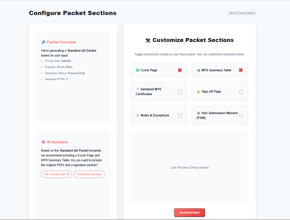290x220 pixels.
Task: Go back to Packet Details
Action: 242,13
